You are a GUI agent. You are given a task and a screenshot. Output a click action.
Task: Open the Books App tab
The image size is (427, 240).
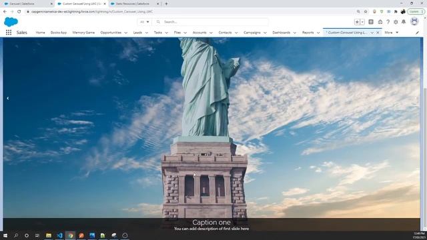click(59, 33)
